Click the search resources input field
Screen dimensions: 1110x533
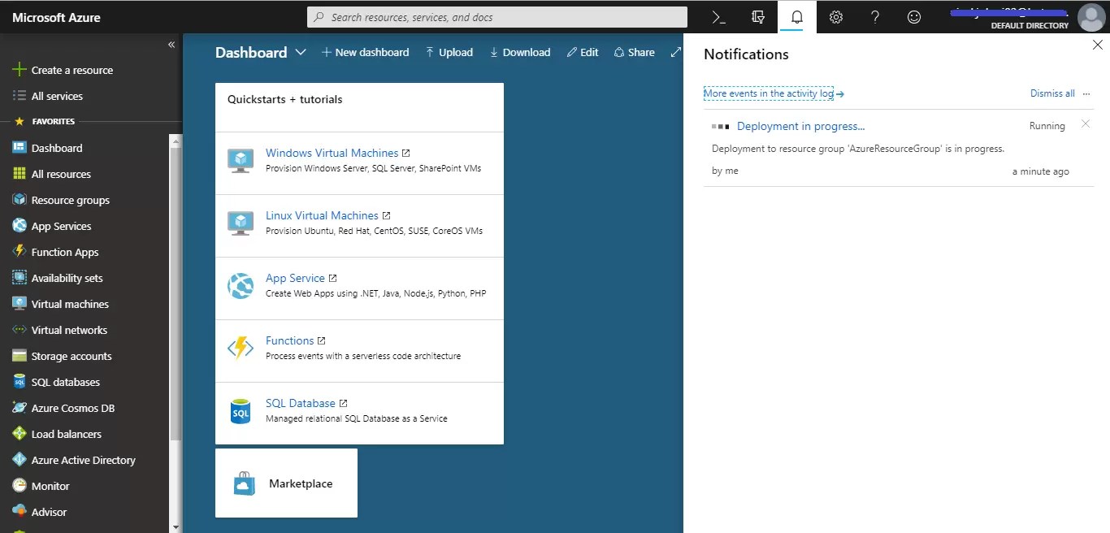click(x=497, y=17)
